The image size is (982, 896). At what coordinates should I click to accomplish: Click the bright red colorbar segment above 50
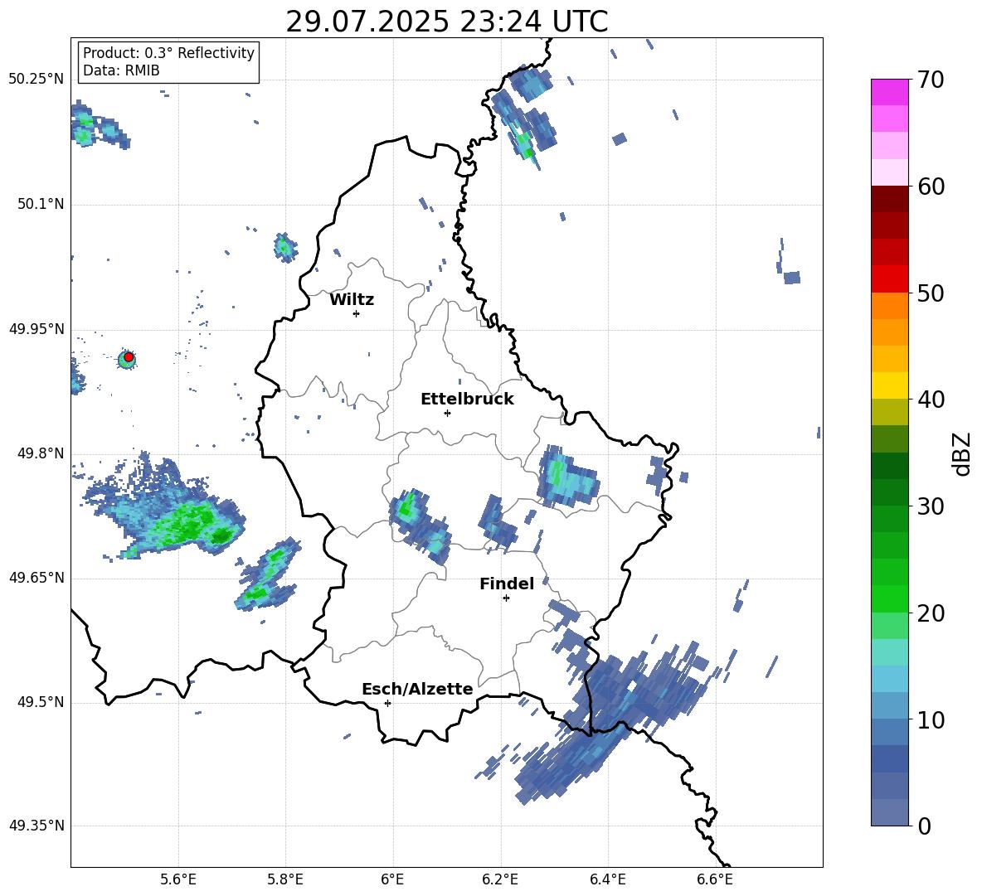point(889,279)
